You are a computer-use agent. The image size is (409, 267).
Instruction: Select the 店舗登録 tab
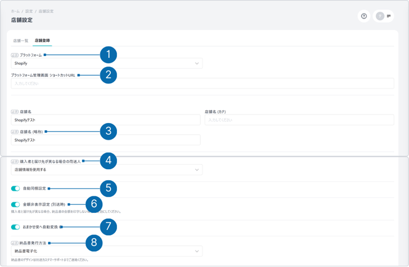click(42, 41)
